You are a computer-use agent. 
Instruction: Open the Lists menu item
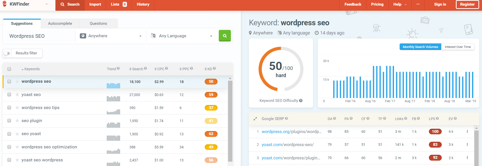[x=119, y=4]
